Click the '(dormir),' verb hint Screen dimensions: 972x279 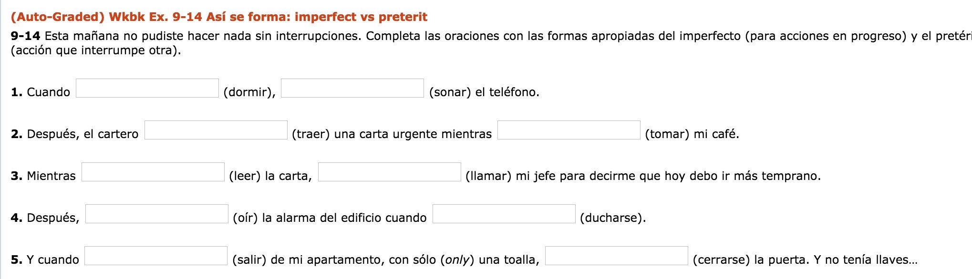249,92
